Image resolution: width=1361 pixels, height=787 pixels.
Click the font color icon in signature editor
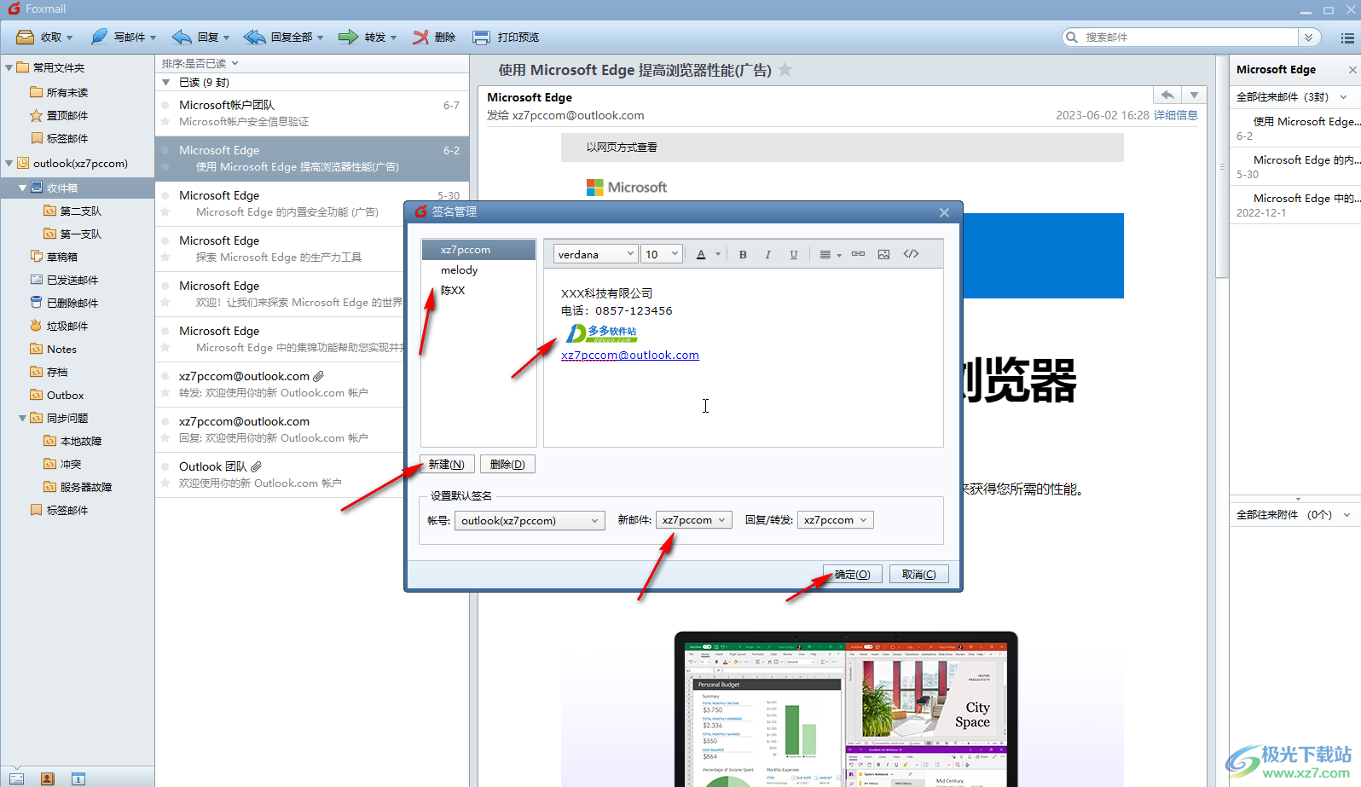pos(701,254)
